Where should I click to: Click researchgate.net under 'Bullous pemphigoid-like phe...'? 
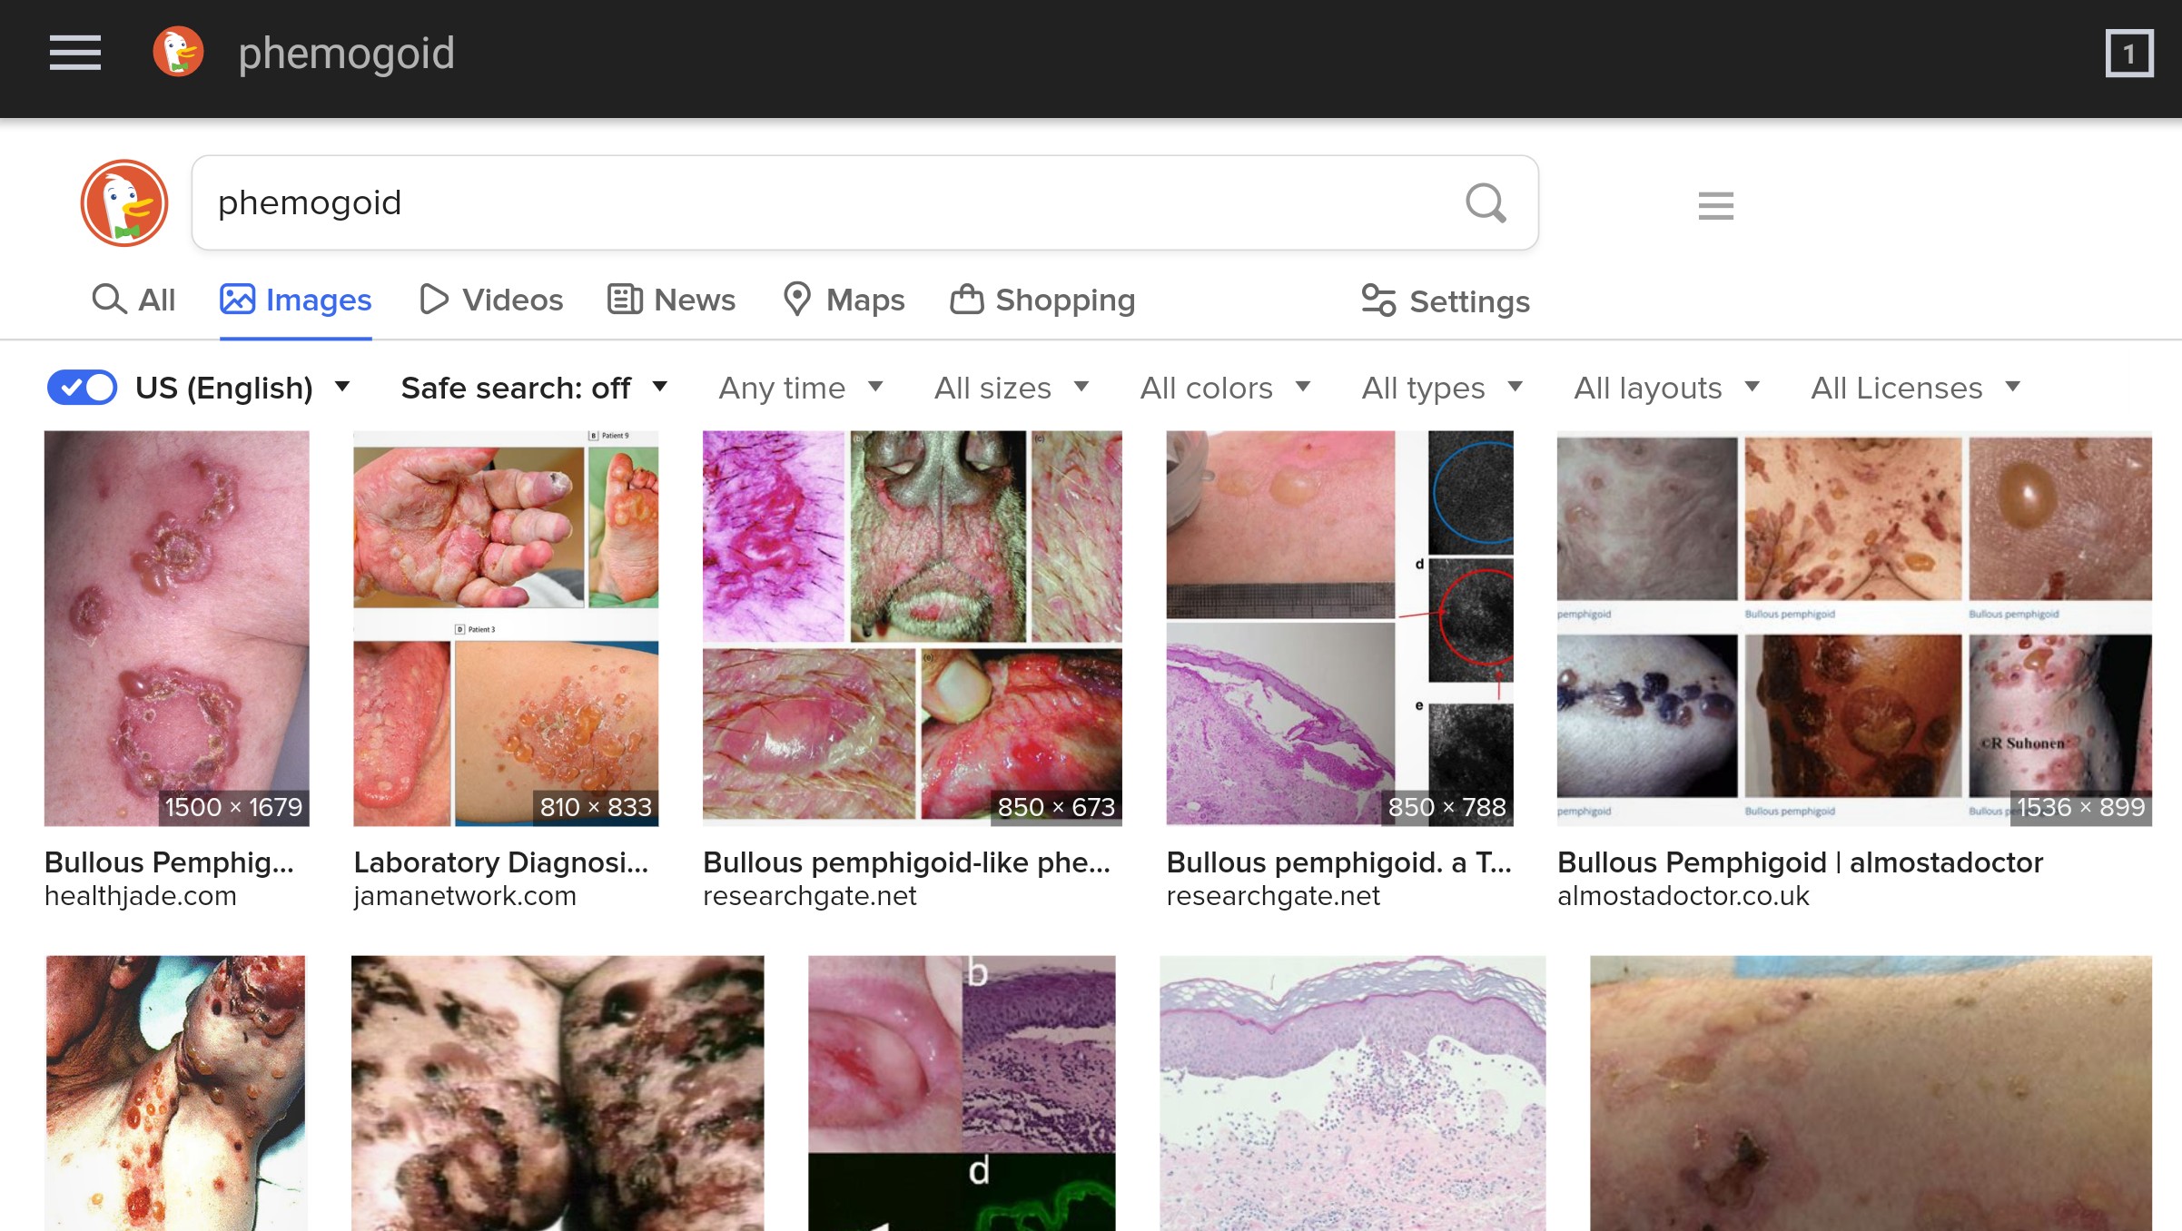[x=810, y=896]
